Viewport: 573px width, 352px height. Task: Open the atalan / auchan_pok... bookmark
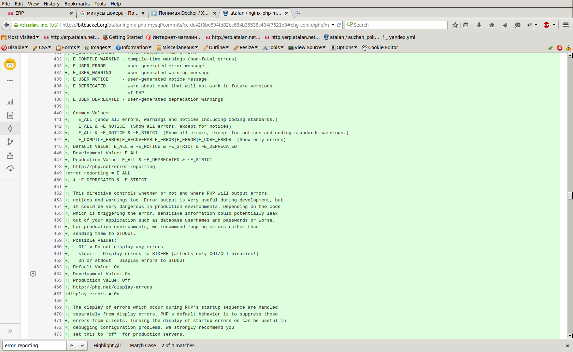[351, 37]
